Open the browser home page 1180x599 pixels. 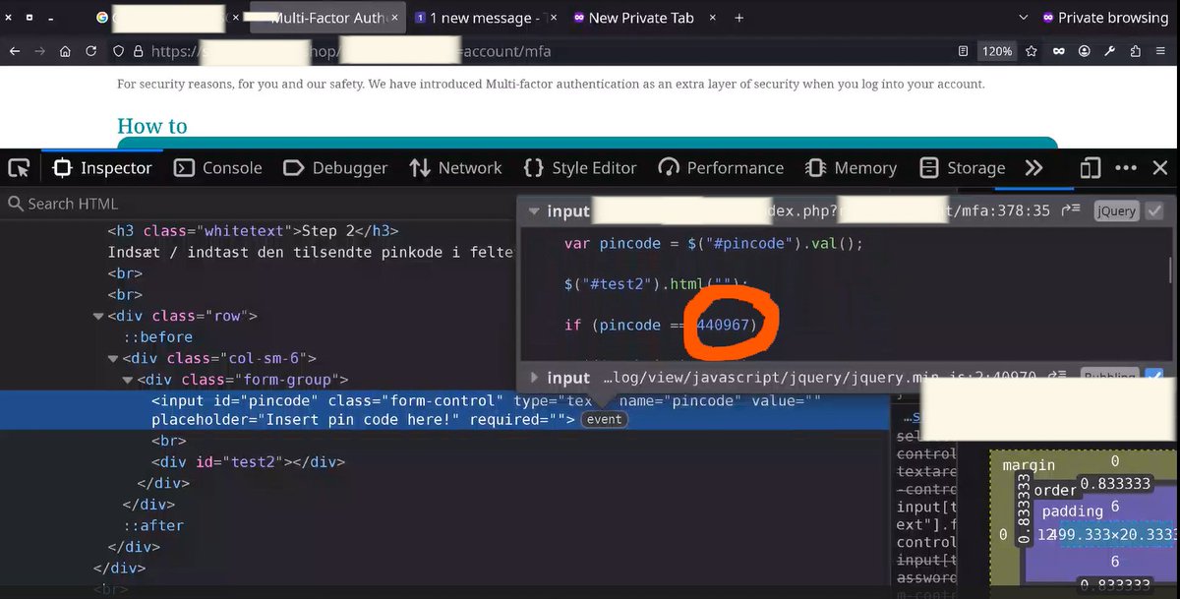point(65,51)
